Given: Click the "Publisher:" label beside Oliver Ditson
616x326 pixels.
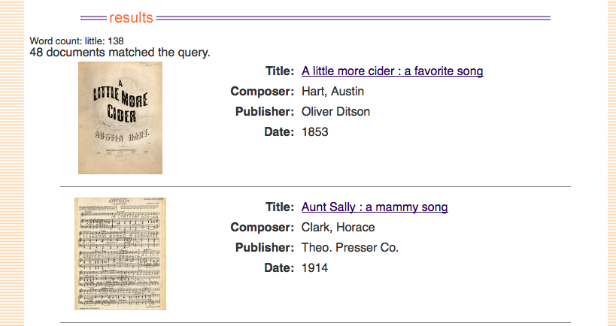Looking at the screenshot, I should click(x=264, y=112).
